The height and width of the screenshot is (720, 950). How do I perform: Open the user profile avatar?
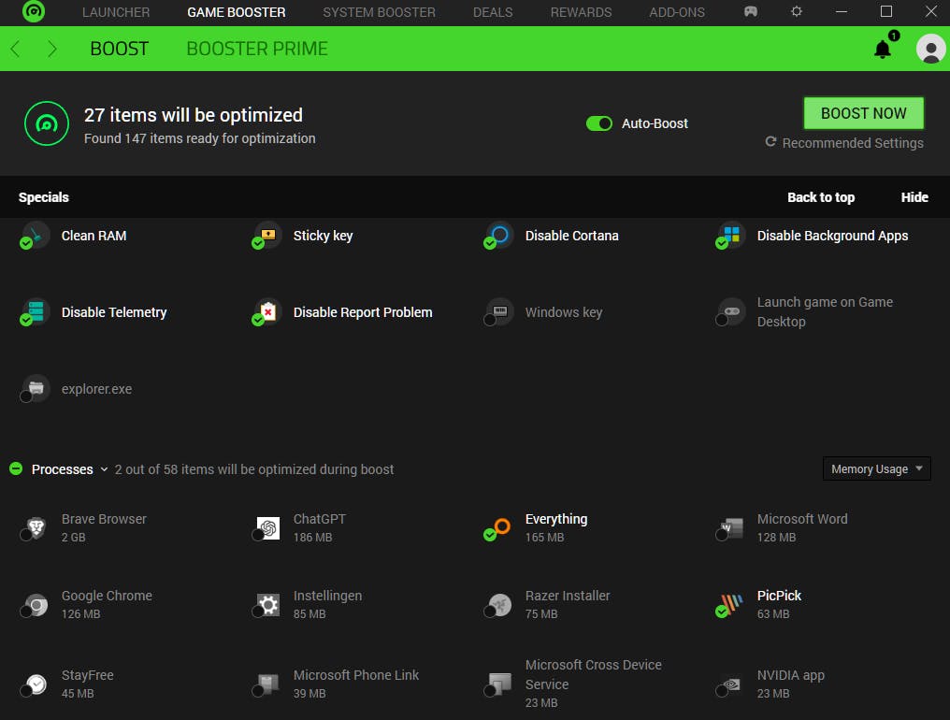tap(930, 49)
